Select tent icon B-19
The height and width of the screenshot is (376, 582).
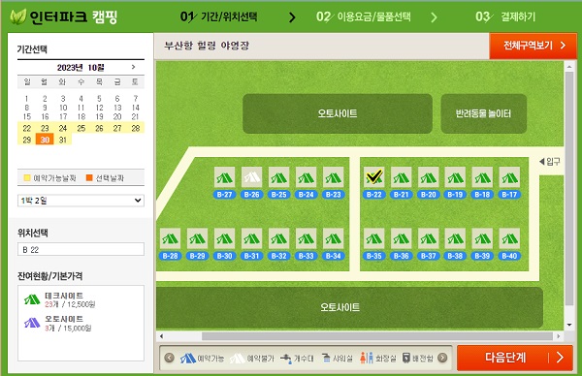coord(455,177)
